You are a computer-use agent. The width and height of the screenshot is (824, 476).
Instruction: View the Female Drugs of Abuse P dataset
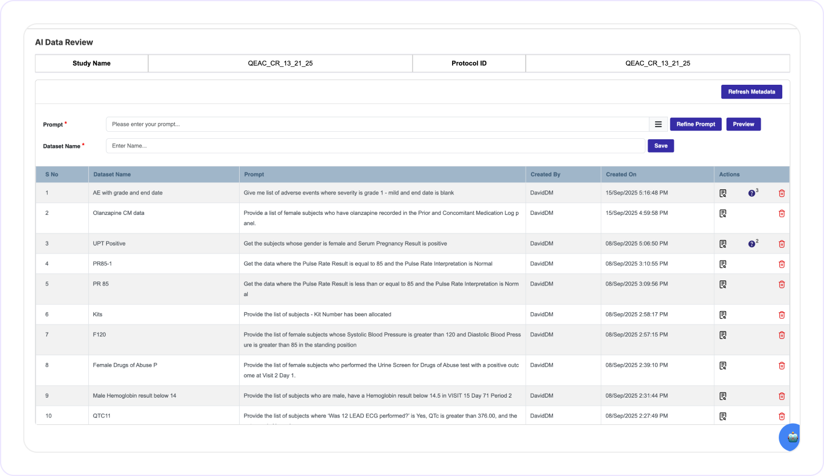click(723, 365)
